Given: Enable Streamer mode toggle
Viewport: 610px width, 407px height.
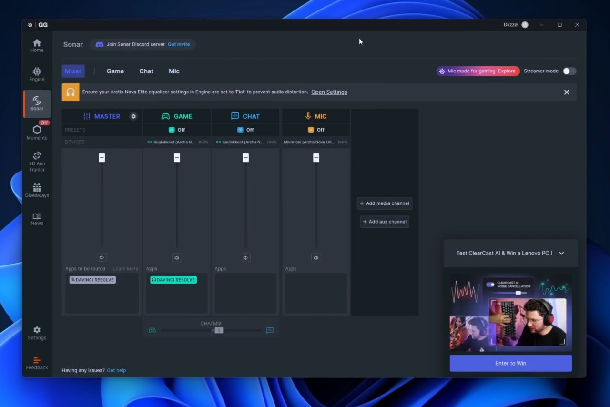Looking at the screenshot, I should (x=569, y=71).
